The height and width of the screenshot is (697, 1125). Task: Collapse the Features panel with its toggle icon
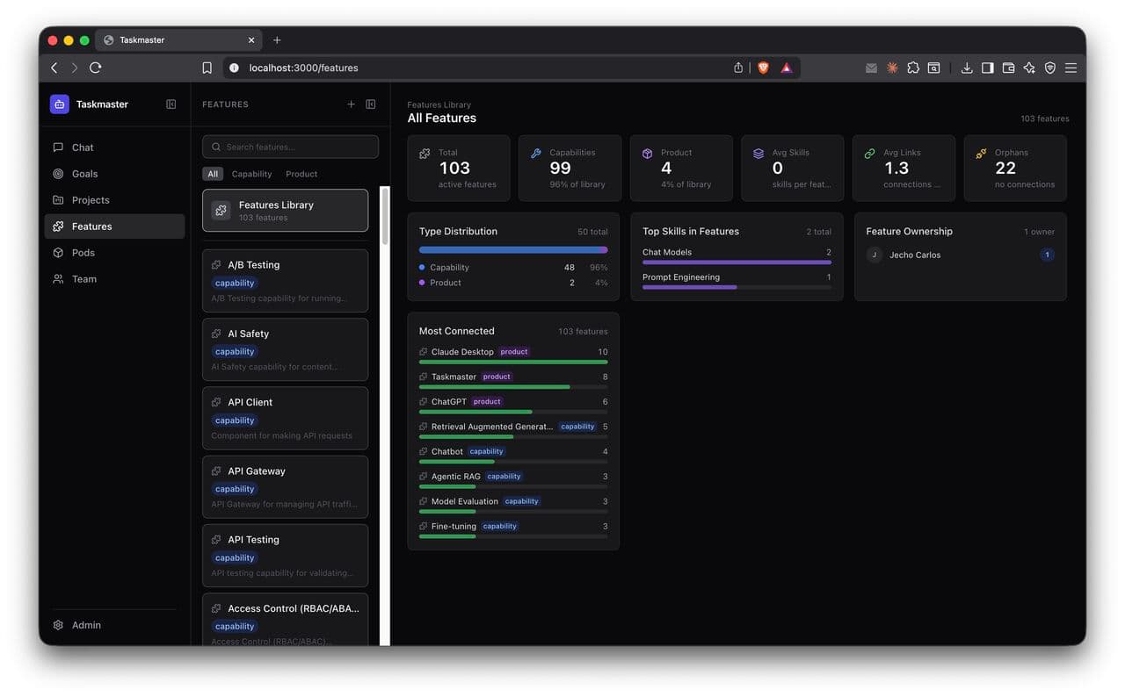370,104
